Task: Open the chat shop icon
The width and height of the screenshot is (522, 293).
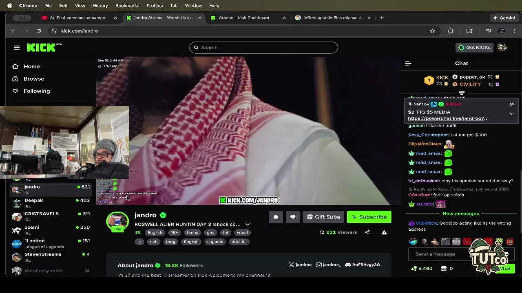Action: (x=444, y=269)
